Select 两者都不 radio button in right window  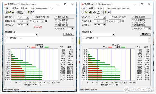pyautogui.click(x=133, y=25)
